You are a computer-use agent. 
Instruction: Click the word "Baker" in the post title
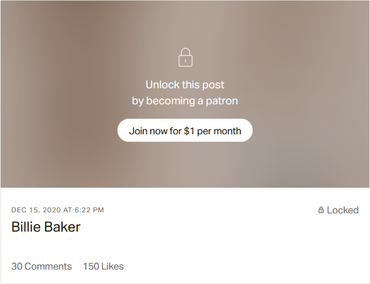point(62,227)
